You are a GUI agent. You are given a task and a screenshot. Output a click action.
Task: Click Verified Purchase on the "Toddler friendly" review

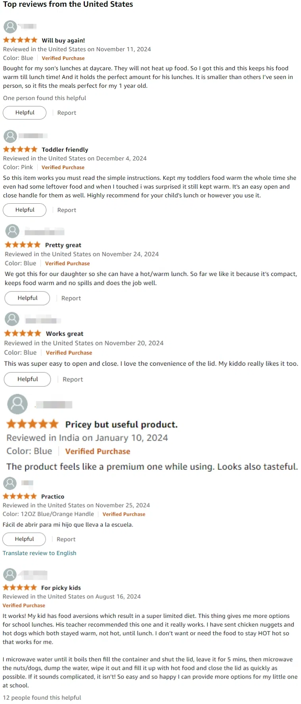(63, 167)
